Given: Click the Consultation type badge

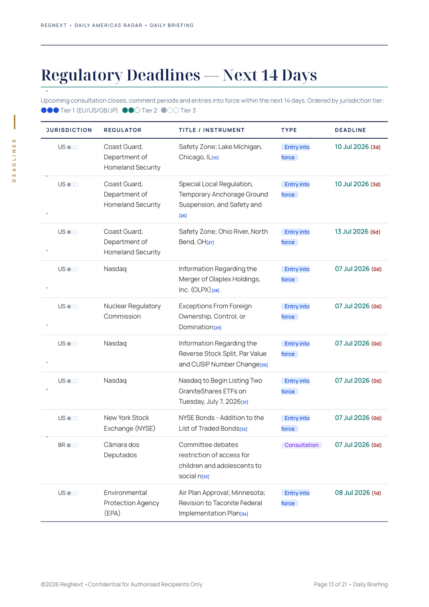Looking at the screenshot, I should point(301,445).
